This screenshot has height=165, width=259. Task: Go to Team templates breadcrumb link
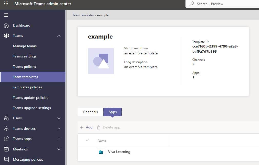pyautogui.click(x=83, y=15)
